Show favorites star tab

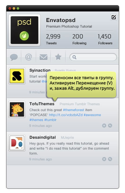pos(58,57)
